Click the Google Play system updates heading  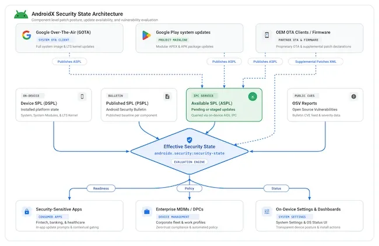tap(183, 32)
